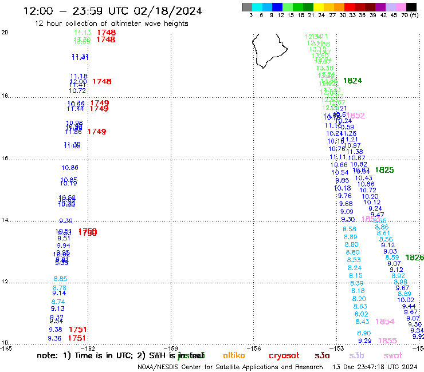Select the 's3b' satellite legend label
The image size is (424, 372).
point(356,355)
